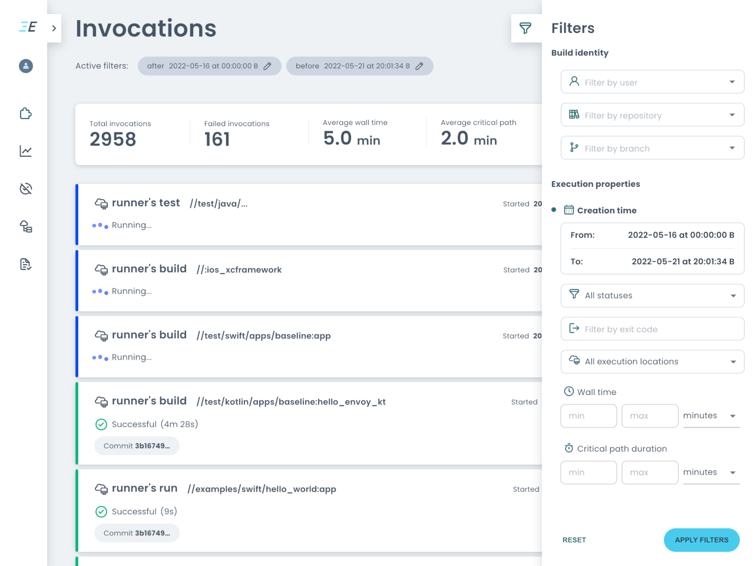Image resolution: width=754 pixels, height=566 pixels.
Task: Click the APPLY FILTERS button
Action: pos(702,540)
